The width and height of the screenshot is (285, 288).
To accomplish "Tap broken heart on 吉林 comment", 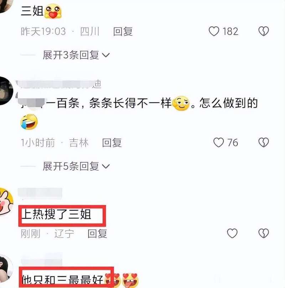I will (264, 143).
